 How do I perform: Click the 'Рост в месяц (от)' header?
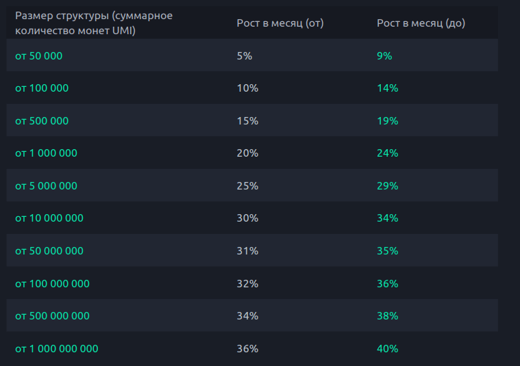(x=280, y=23)
